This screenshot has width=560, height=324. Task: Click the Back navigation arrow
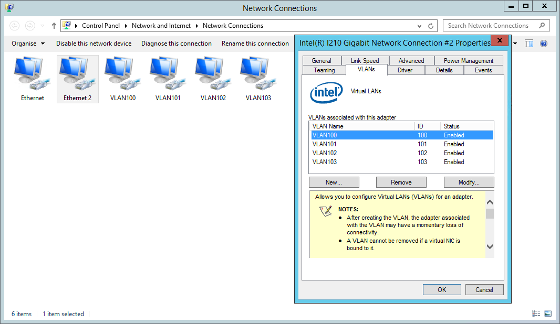point(15,26)
